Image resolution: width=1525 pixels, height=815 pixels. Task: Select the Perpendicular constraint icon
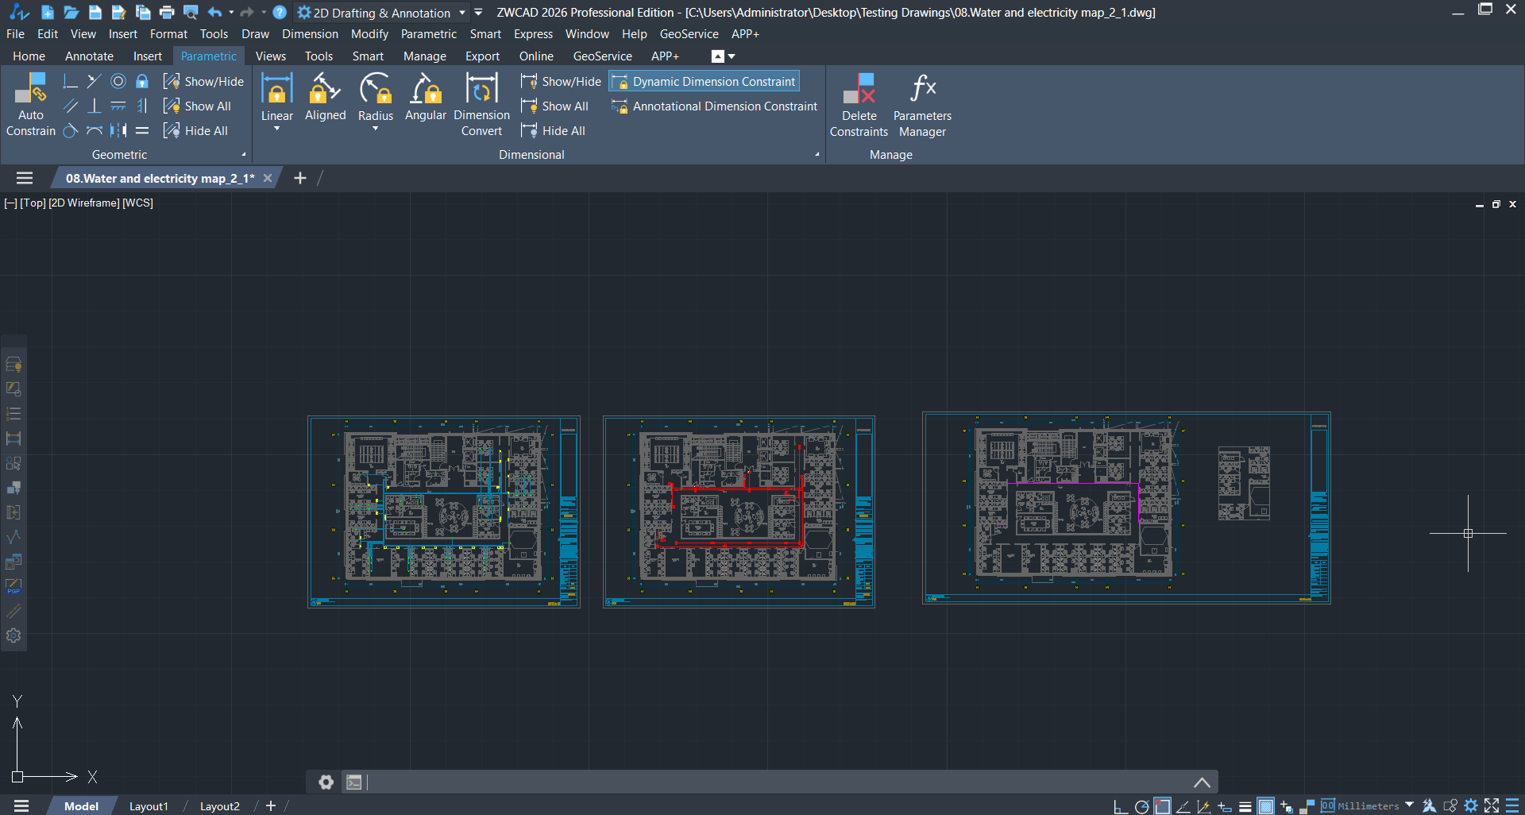point(94,106)
